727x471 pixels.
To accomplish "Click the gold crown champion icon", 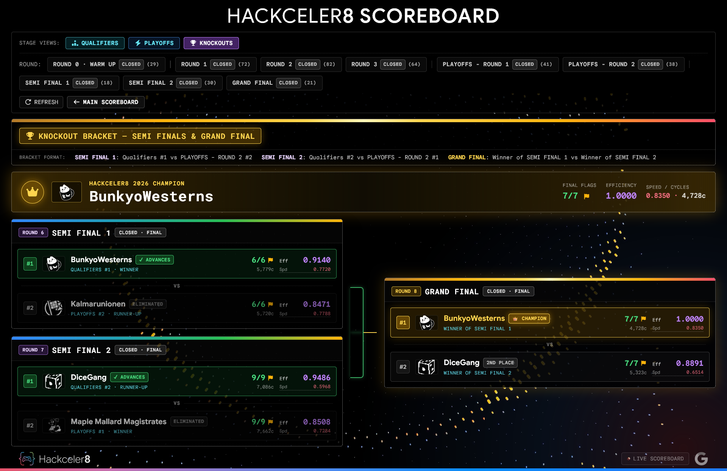I will click(x=33, y=192).
